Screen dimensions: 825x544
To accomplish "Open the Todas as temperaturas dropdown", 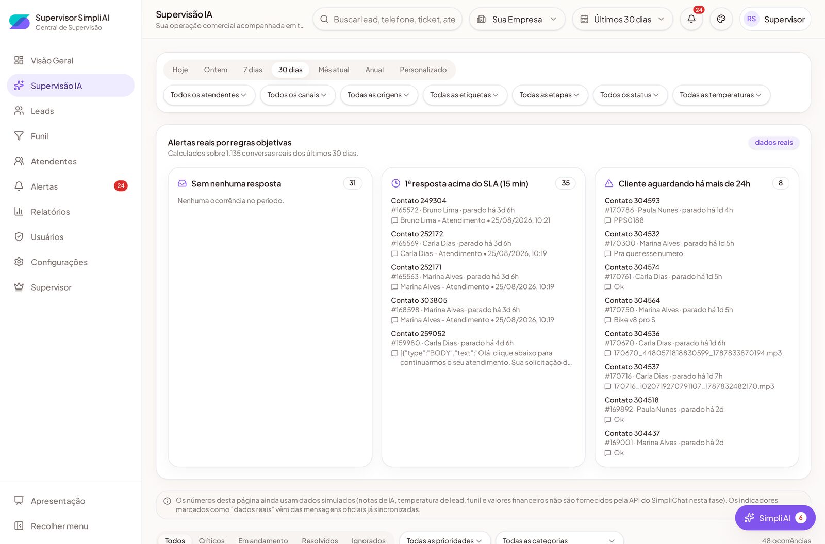I will click(x=721, y=95).
